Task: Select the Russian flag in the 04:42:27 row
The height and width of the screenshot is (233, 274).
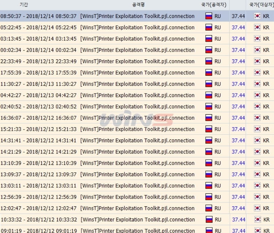Action: (x=209, y=95)
